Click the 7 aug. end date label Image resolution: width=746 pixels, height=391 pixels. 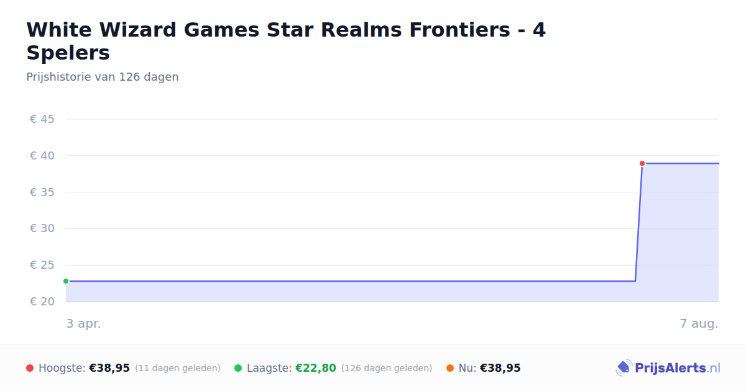pyautogui.click(x=699, y=324)
